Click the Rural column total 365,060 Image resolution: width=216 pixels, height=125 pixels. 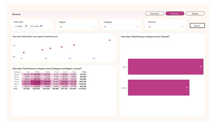pos(55,89)
